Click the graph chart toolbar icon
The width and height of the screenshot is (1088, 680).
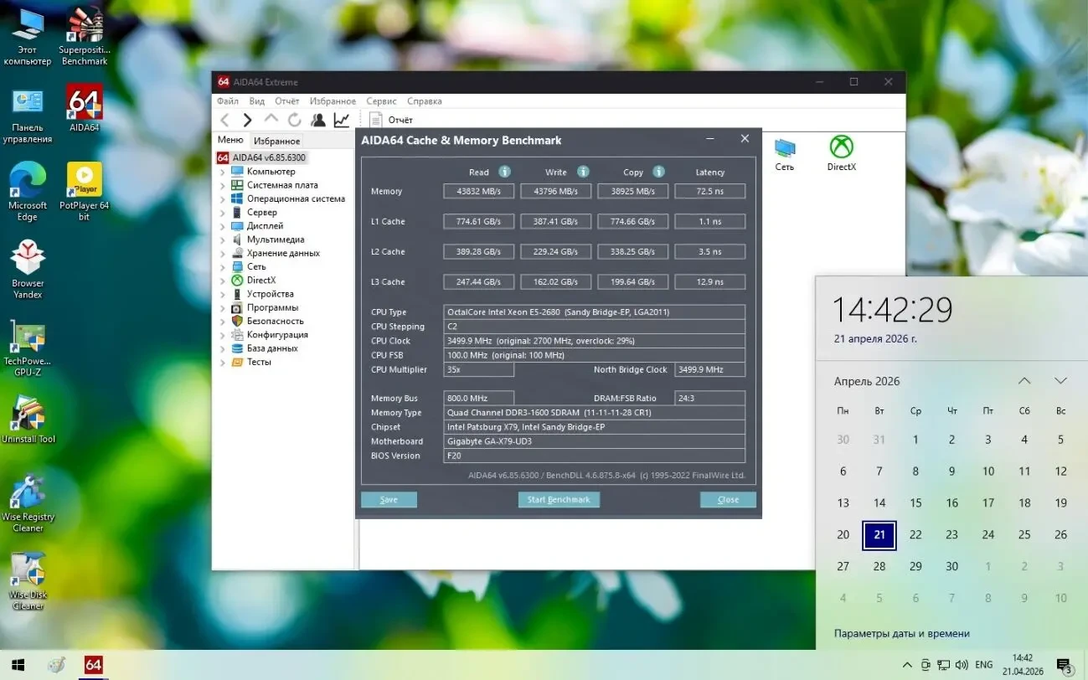pos(342,121)
